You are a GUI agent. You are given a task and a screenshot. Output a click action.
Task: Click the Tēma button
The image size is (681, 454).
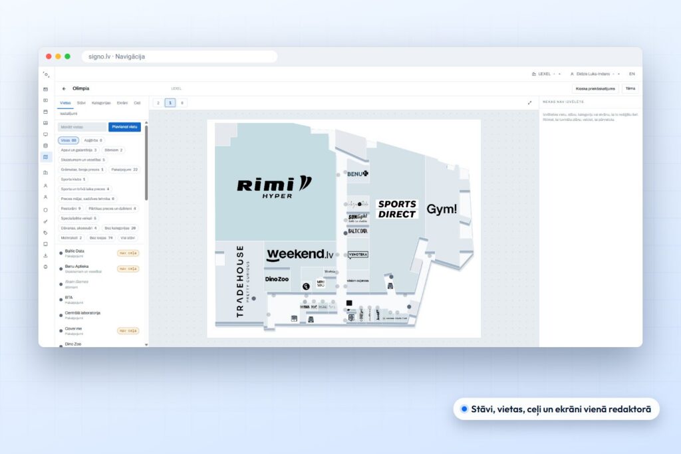pos(630,88)
